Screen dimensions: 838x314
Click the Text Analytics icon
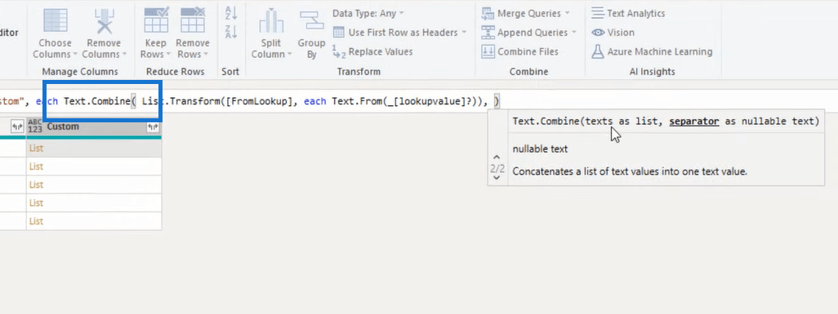(598, 13)
